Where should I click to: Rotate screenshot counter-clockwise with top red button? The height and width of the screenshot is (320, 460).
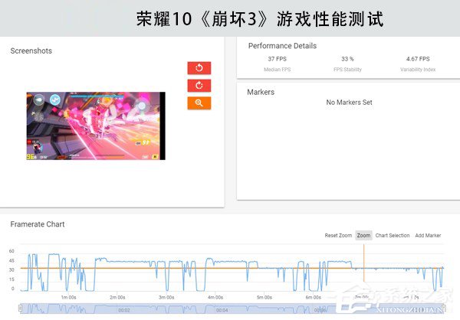(199, 68)
